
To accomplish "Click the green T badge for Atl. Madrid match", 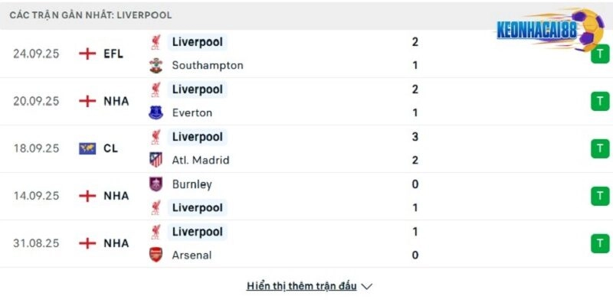I will click(600, 149).
